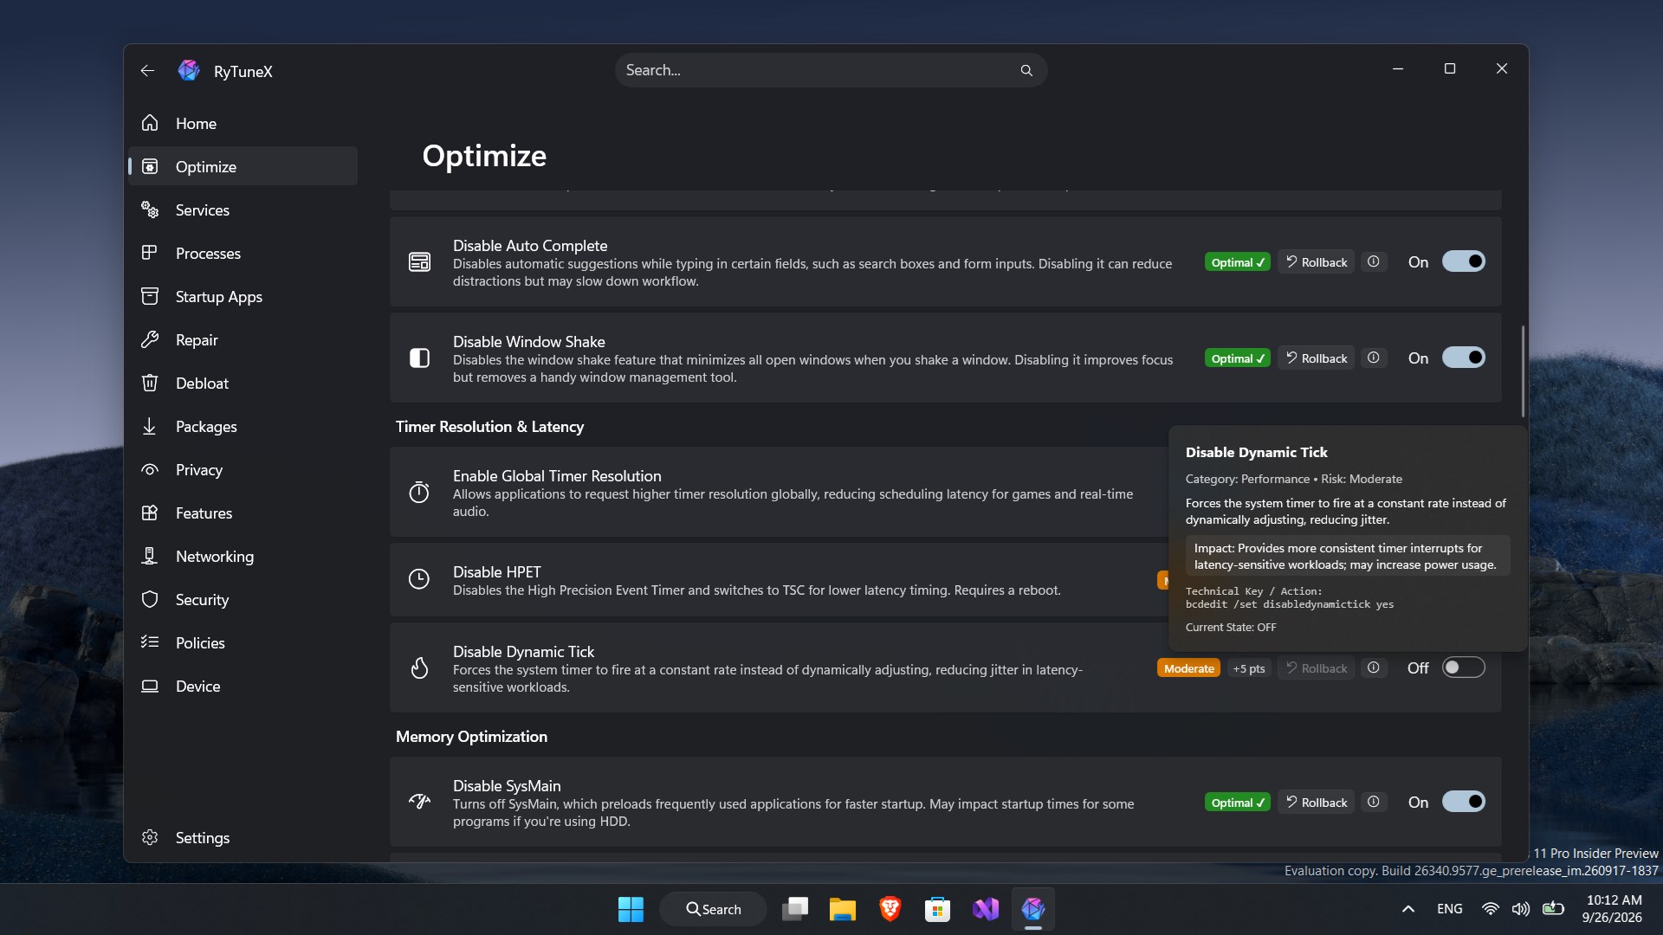Click the Disable HPET clock icon

point(419,579)
